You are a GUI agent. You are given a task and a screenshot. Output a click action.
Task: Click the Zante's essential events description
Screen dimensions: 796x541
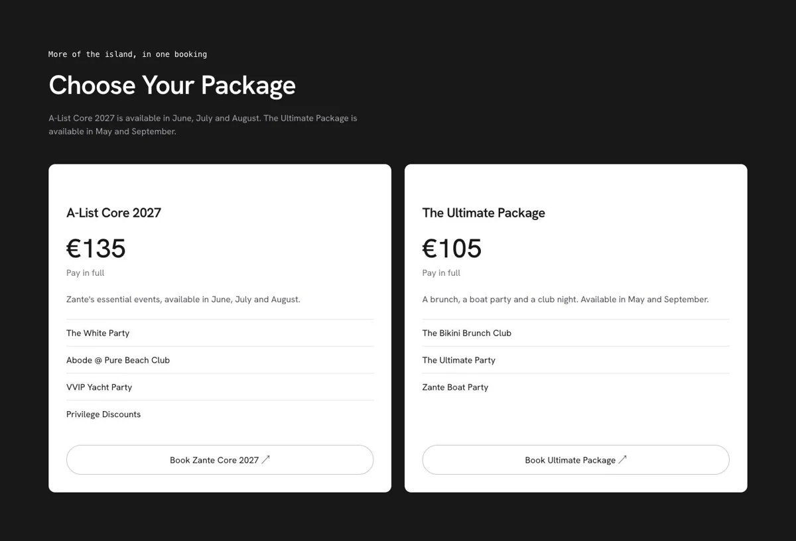(183, 300)
